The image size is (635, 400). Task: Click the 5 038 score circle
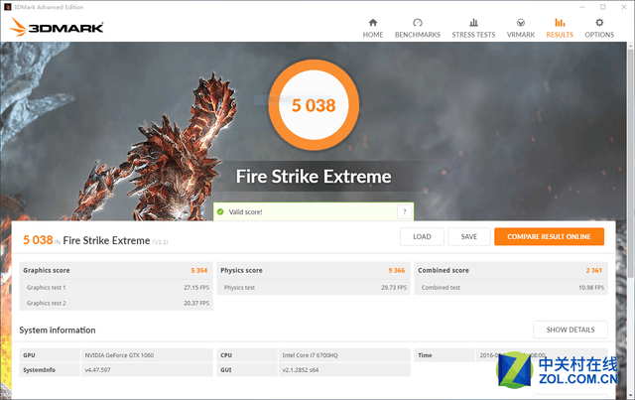pyautogui.click(x=314, y=105)
